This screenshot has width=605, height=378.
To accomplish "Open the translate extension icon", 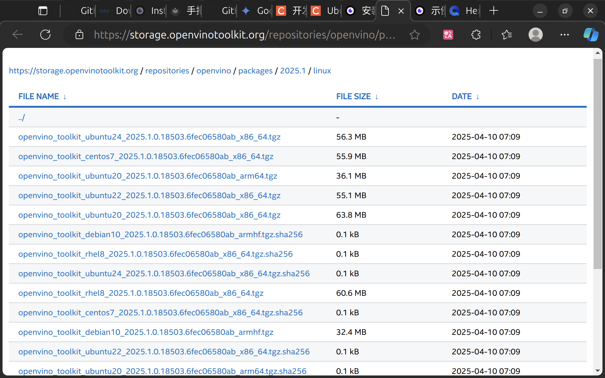I will [x=448, y=35].
